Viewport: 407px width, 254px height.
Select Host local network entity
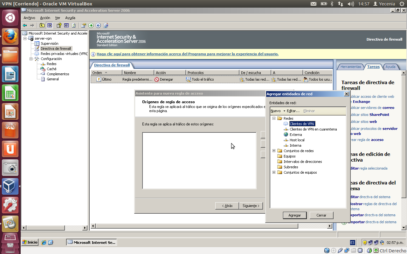pyautogui.click(x=297, y=140)
